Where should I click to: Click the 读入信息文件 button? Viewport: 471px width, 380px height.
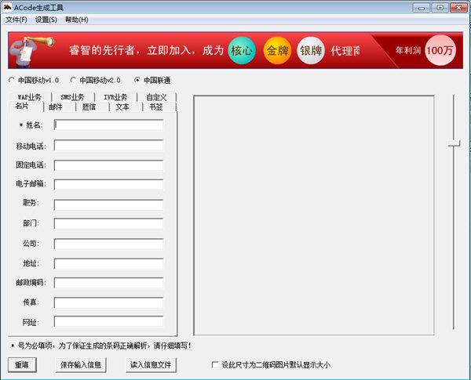(x=152, y=364)
